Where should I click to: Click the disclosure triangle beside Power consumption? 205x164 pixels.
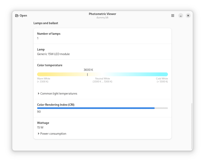tap(38, 134)
